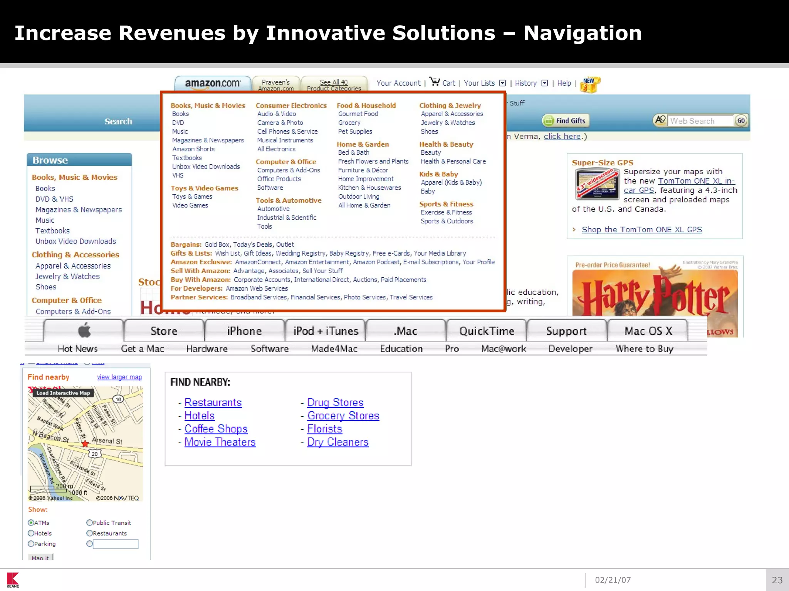The height and width of the screenshot is (591, 789).
Task: Click Jewelry & Watches in Browse sidebar
Action: (67, 276)
